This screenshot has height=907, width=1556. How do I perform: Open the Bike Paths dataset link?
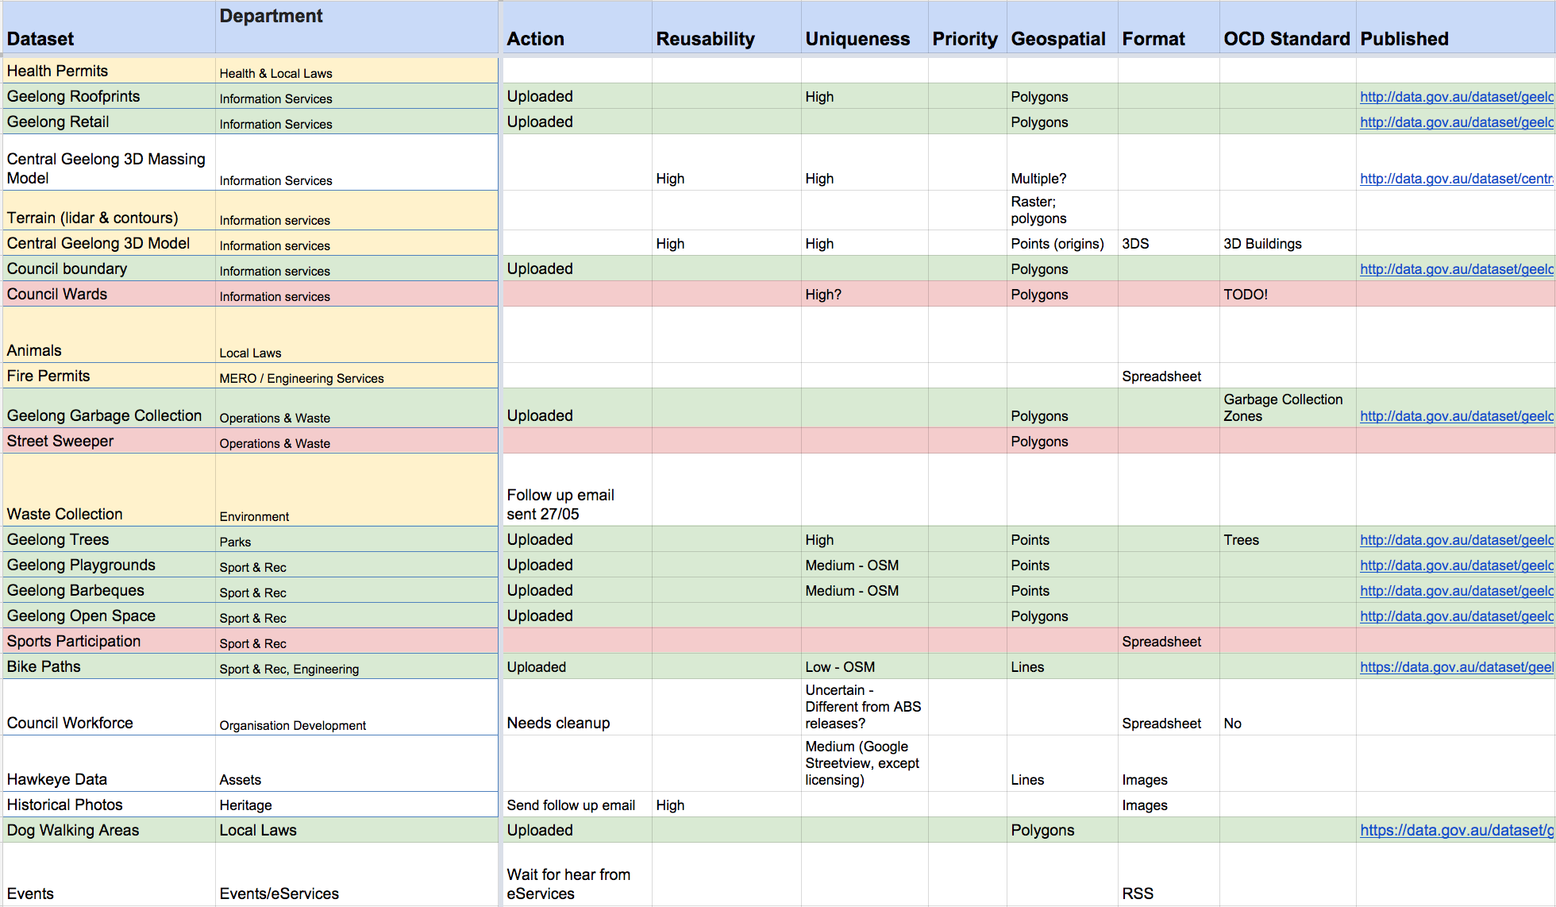[1455, 667]
